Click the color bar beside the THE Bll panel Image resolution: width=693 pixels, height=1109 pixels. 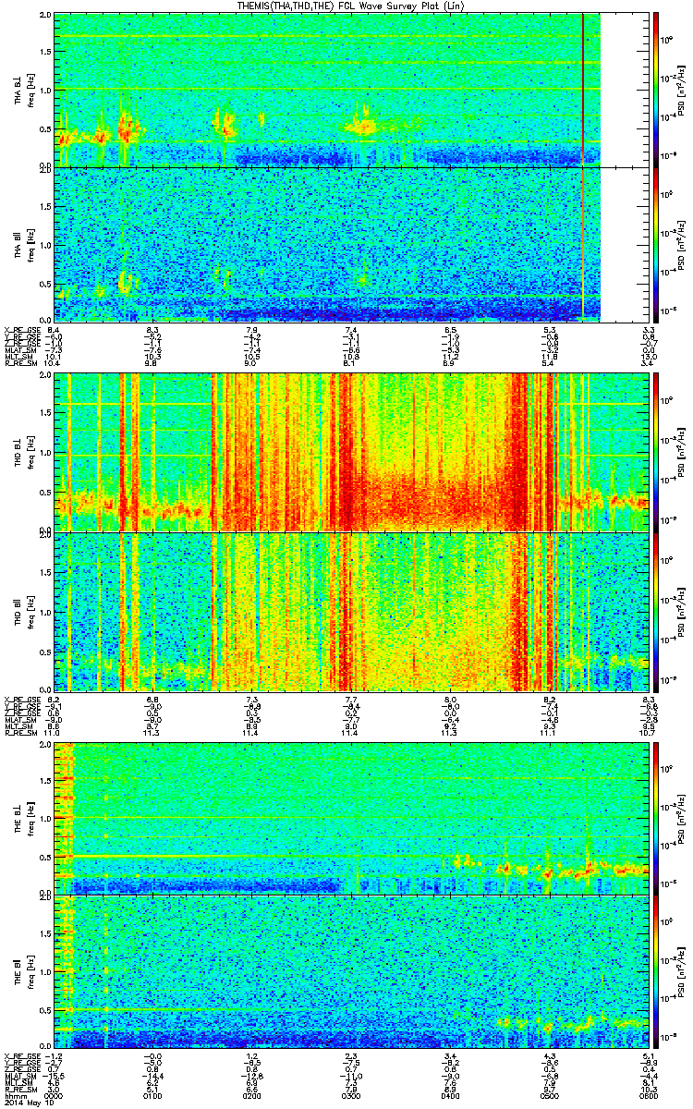click(655, 971)
